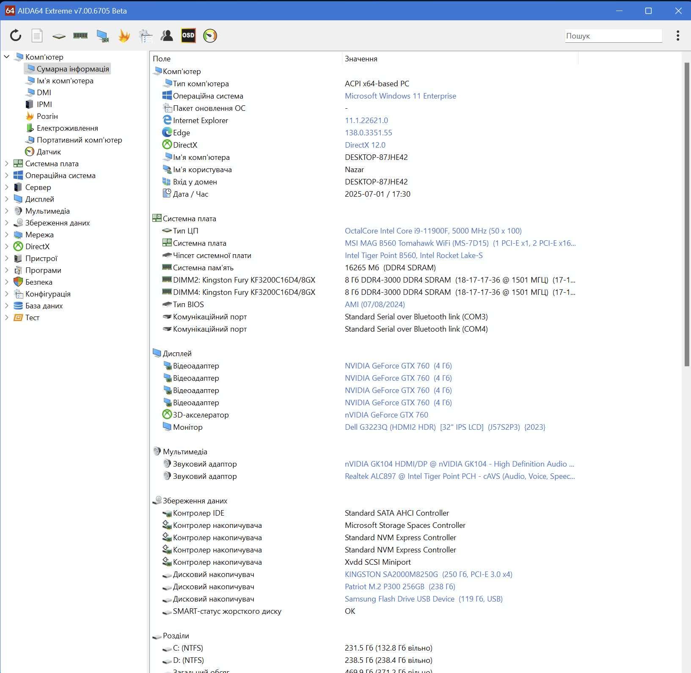Screen dimensions: 691x673
Task: Select Портативний комп'ютер in the tree
Action: pyautogui.click(x=79, y=140)
